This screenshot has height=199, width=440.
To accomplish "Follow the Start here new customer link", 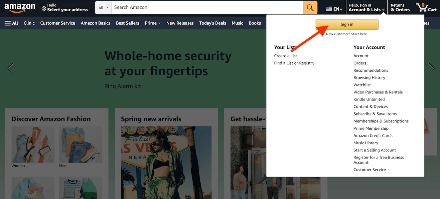I will (x=359, y=34).
